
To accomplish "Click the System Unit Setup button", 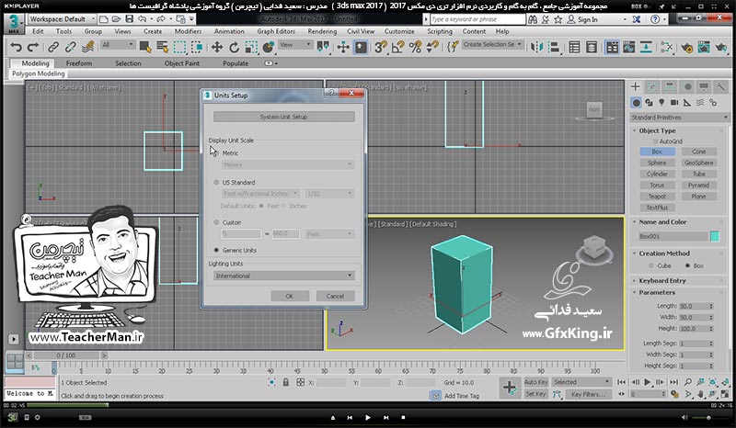I will (x=284, y=117).
